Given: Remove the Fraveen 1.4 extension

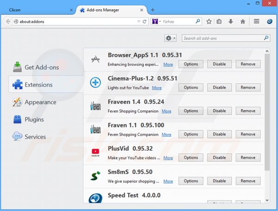Looking at the screenshot, I should click(x=248, y=111).
